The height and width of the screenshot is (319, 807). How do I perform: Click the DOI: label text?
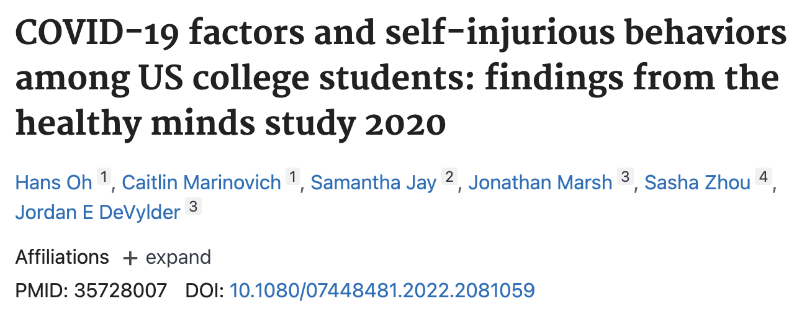coord(205,290)
